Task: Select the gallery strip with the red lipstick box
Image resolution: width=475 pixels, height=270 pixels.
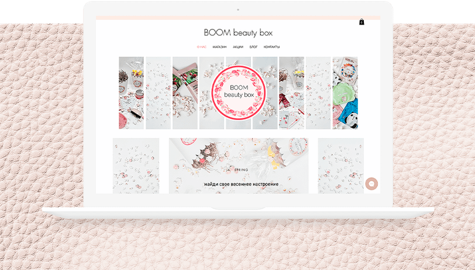Action: click(x=291, y=93)
